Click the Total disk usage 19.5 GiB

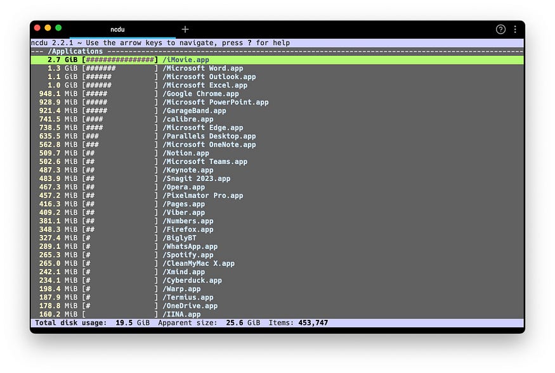(x=92, y=323)
